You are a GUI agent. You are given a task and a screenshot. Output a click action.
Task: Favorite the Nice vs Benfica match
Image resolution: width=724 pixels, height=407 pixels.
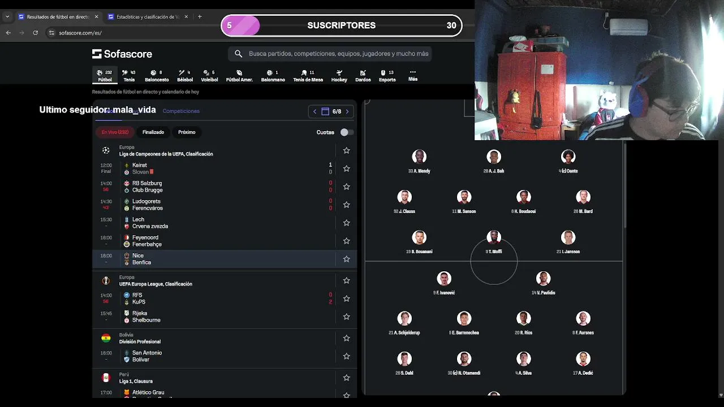(x=347, y=259)
